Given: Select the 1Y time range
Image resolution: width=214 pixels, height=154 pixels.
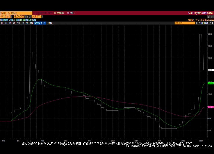Looking at the screenshot, I should (x=23, y=23).
